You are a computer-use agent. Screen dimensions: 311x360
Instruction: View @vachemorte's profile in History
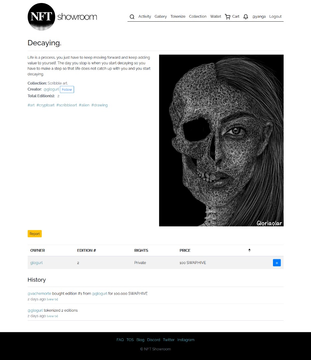[39, 293]
